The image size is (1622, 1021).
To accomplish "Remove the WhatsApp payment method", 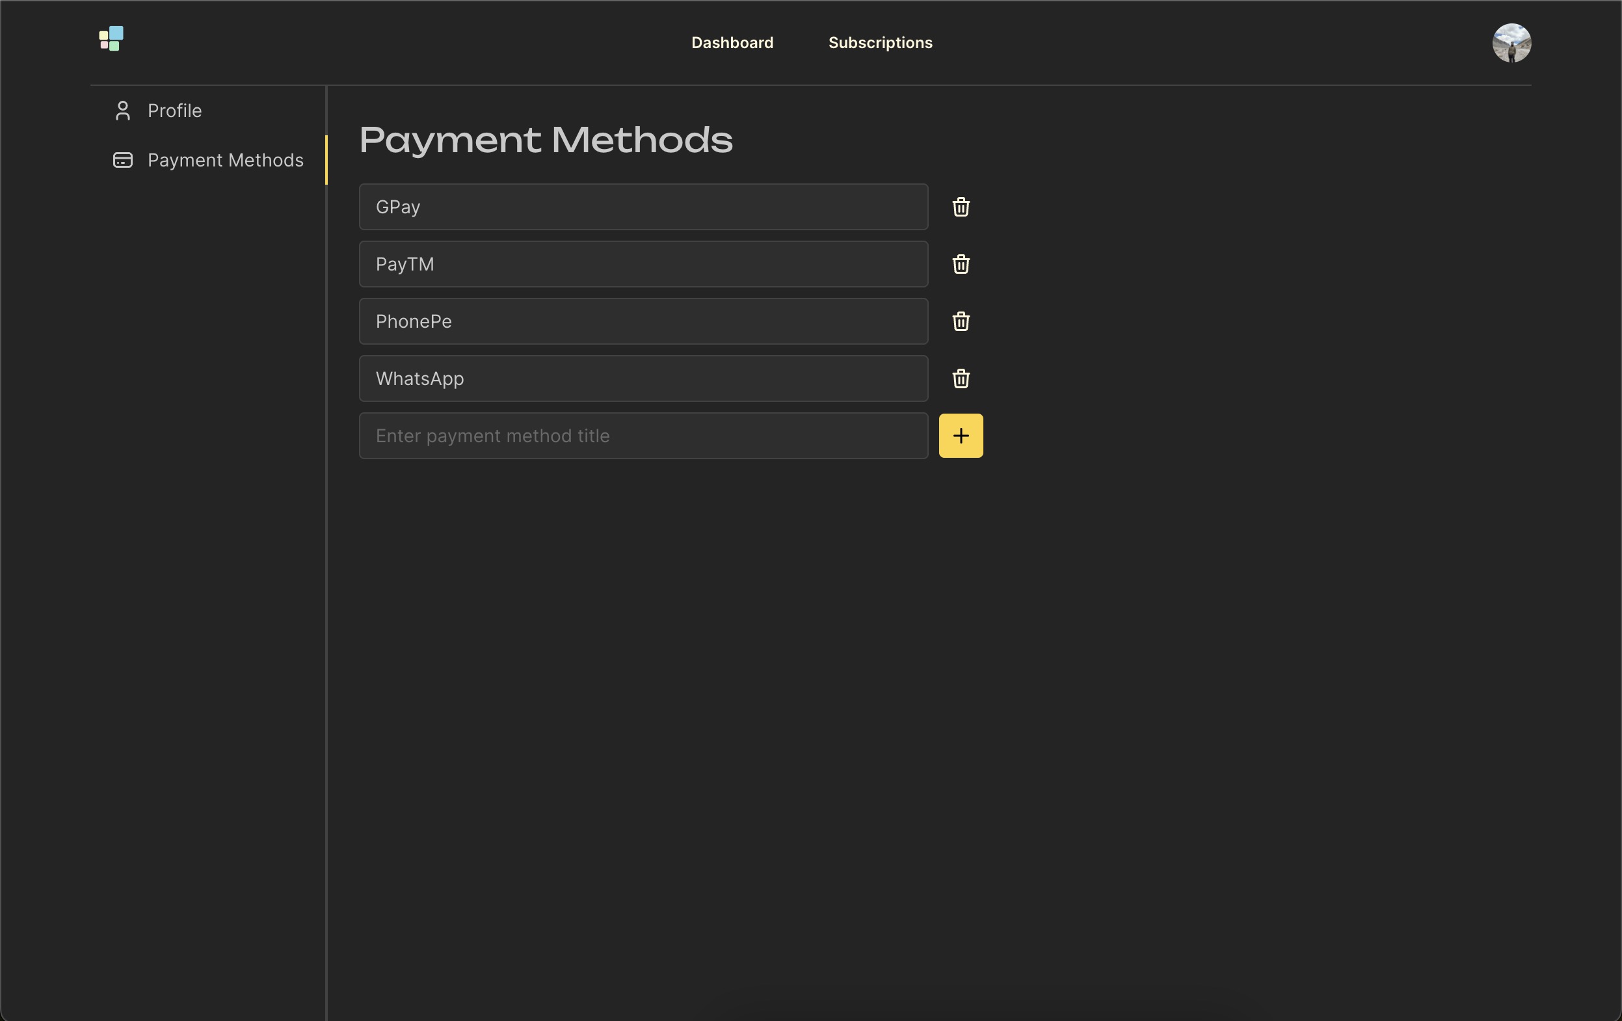I will (x=961, y=378).
